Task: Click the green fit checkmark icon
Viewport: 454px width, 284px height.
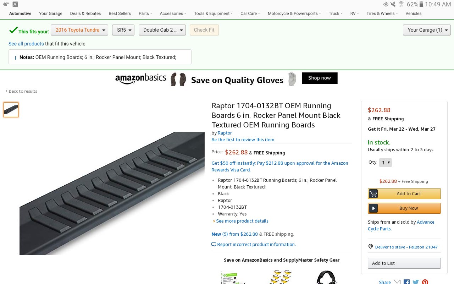Action: tap(13, 30)
